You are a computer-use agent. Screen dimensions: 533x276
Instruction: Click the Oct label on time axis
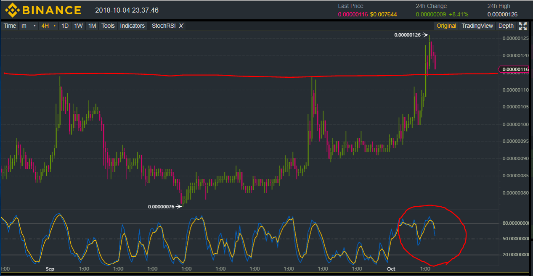(x=390, y=268)
